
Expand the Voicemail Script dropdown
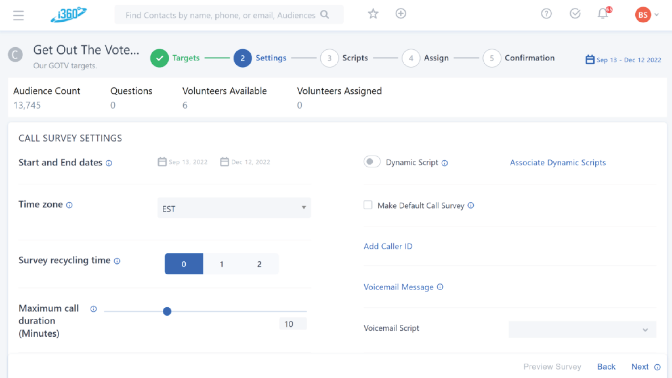tap(582, 329)
